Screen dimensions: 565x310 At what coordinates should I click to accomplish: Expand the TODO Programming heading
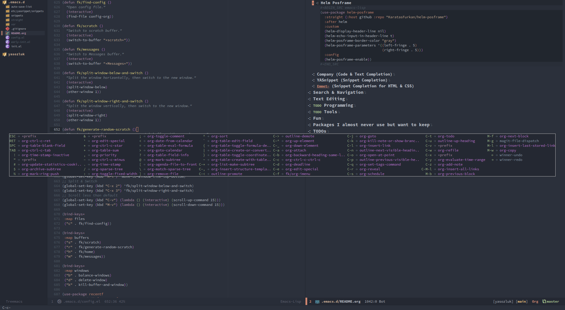(333, 105)
